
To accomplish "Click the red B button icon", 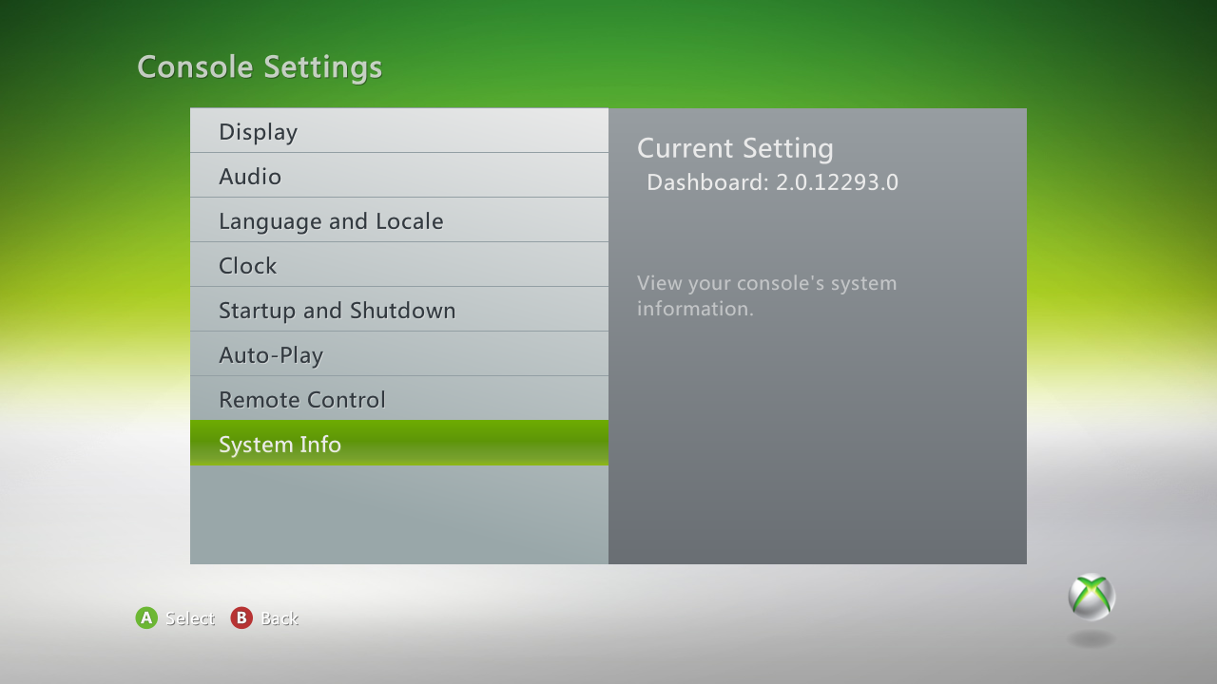I will coord(241,617).
